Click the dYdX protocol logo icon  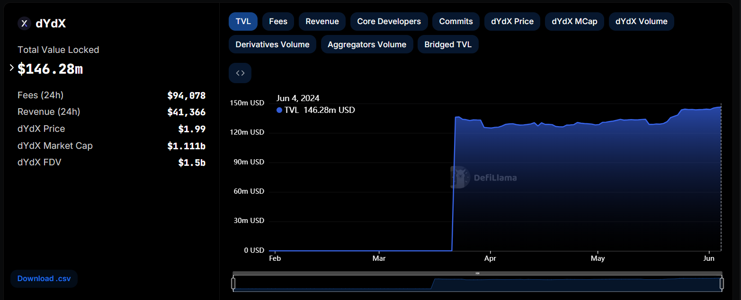24,24
